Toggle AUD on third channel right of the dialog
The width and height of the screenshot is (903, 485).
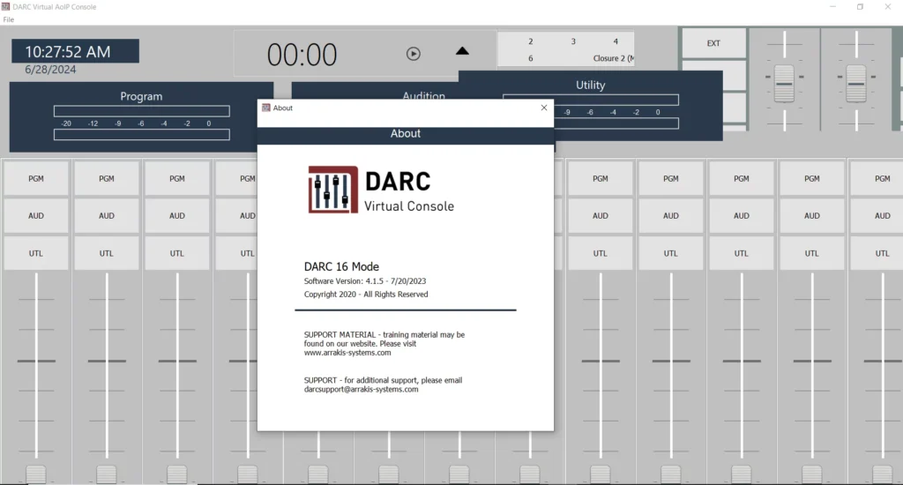coord(741,215)
